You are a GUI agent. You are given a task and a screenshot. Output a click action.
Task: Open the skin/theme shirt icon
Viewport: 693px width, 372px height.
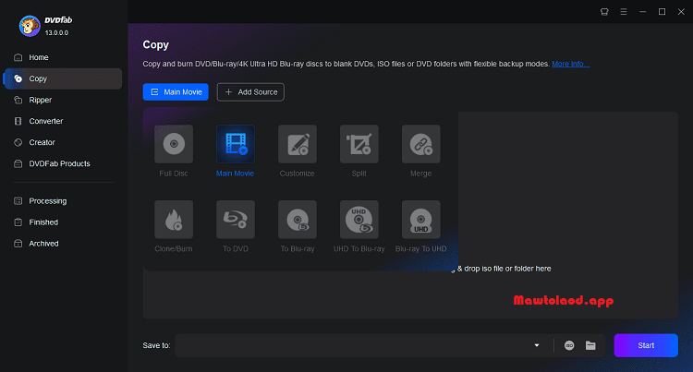pos(604,12)
